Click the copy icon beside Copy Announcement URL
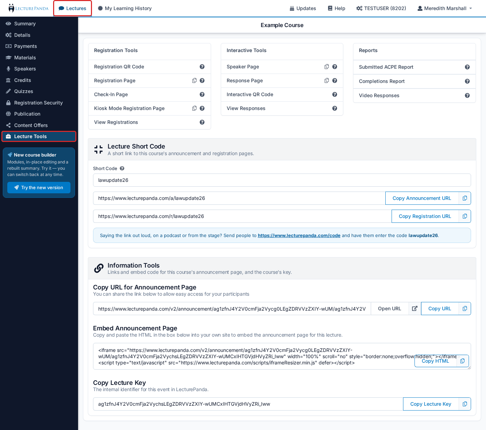Screen dimensions: 486x430 point(465,198)
